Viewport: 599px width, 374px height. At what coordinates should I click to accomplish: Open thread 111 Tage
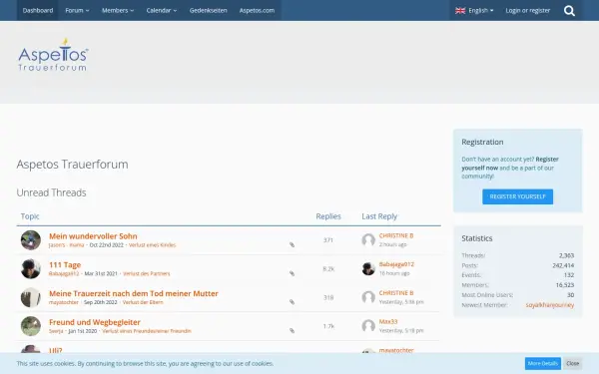coord(65,265)
